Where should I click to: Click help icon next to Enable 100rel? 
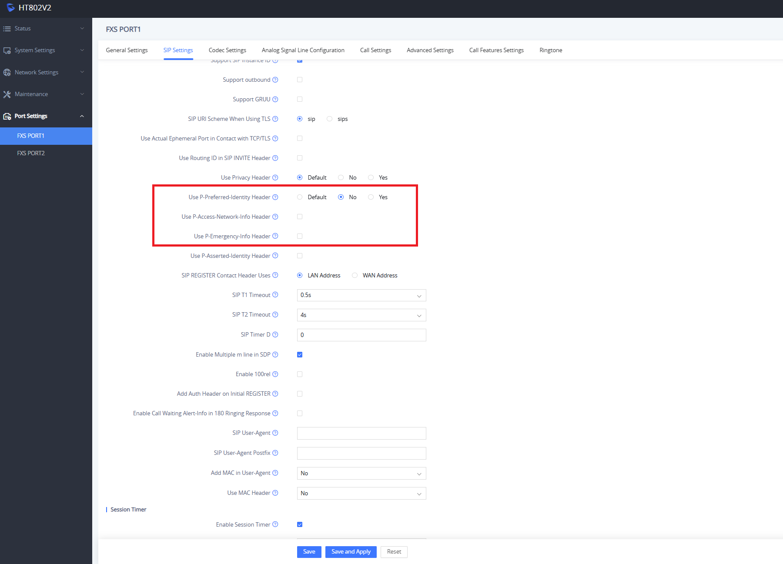point(275,374)
